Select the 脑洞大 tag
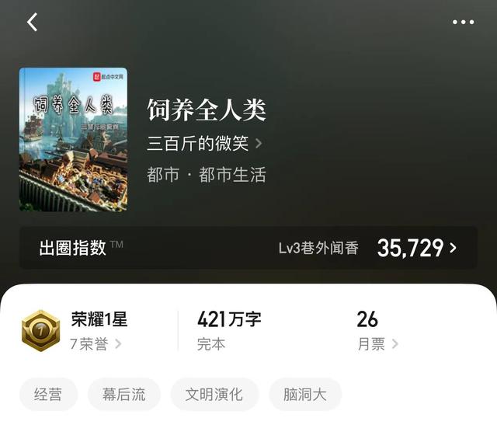This screenshot has width=497, height=425. [305, 395]
